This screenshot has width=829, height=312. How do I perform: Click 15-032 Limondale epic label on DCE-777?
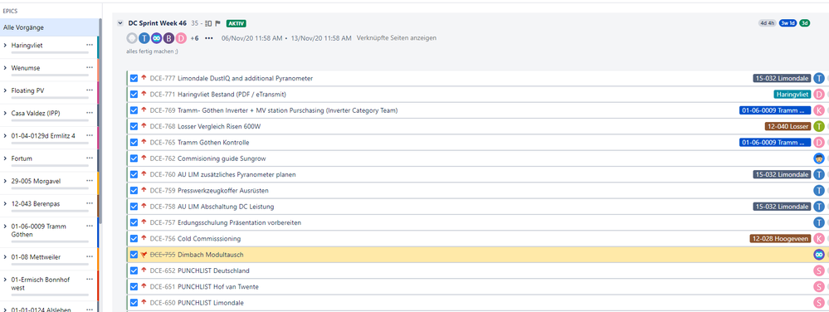pyautogui.click(x=782, y=78)
